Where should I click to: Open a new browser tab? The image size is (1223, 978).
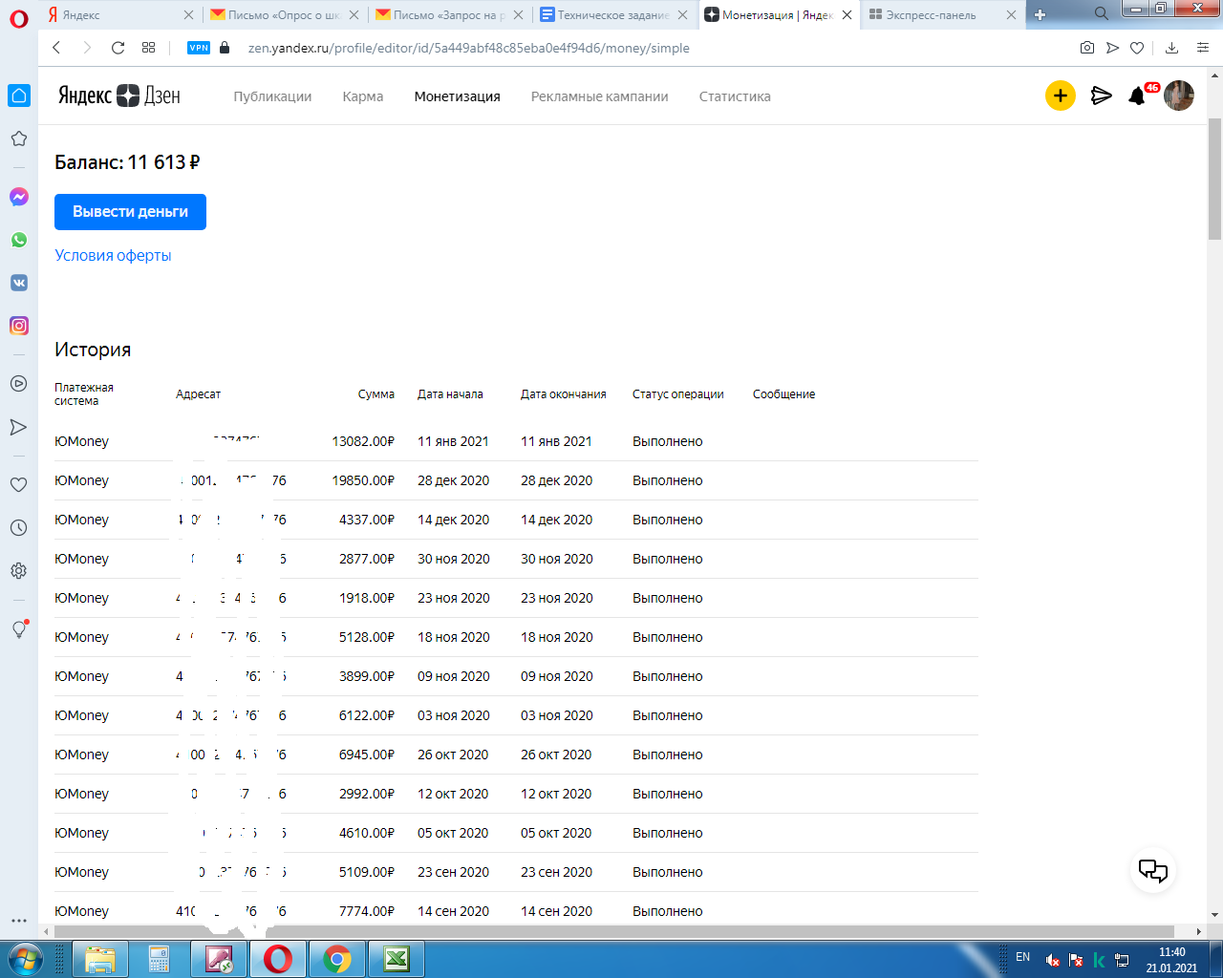pyautogui.click(x=1041, y=14)
